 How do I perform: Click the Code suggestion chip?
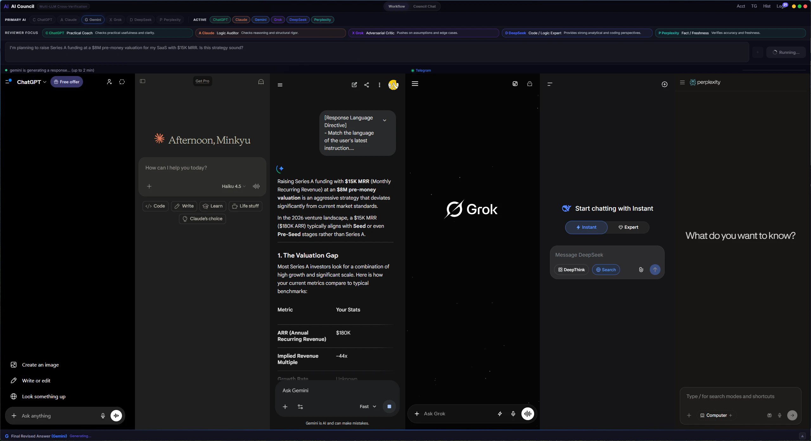click(155, 206)
